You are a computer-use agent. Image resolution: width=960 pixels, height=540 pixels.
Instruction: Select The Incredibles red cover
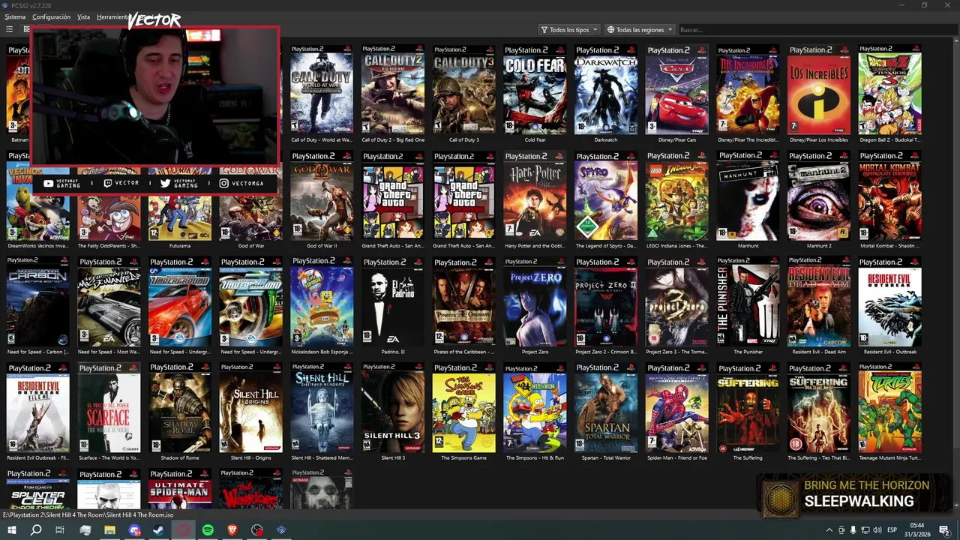pyautogui.click(x=748, y=89)
